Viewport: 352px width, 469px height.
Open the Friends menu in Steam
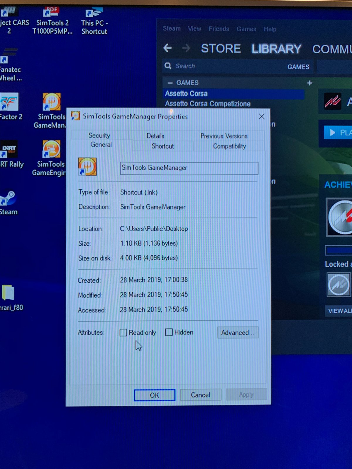click(x=219, y=29)
